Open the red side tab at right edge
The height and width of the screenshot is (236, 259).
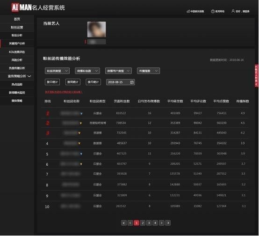(256, 76)
